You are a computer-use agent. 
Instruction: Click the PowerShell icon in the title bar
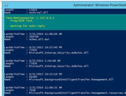pyautogui.click(x=6, y=5)
